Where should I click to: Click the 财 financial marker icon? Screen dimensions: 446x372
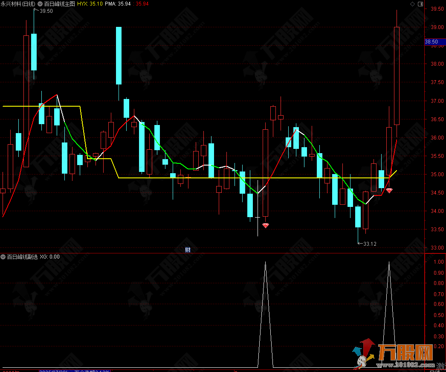pyautogui.click(x=188, y=250)
